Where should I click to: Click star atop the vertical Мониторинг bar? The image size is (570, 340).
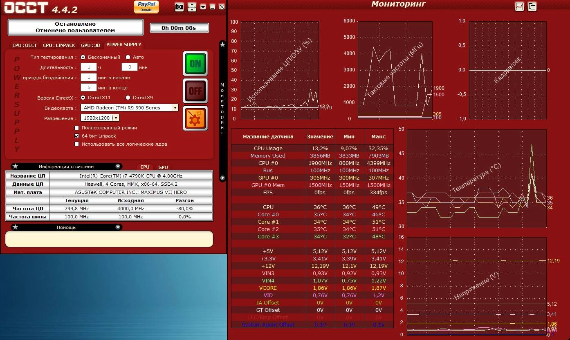(x=222, y=44)
